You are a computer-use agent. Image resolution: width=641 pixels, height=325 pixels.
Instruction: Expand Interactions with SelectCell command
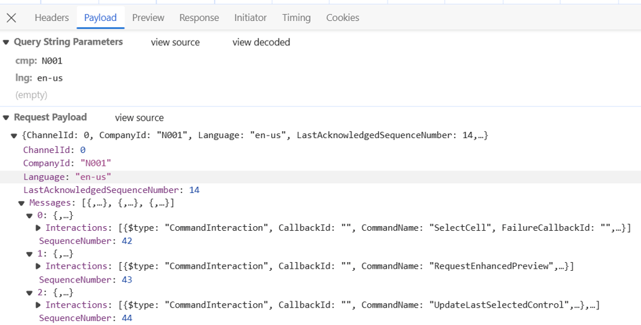(39, 228)
